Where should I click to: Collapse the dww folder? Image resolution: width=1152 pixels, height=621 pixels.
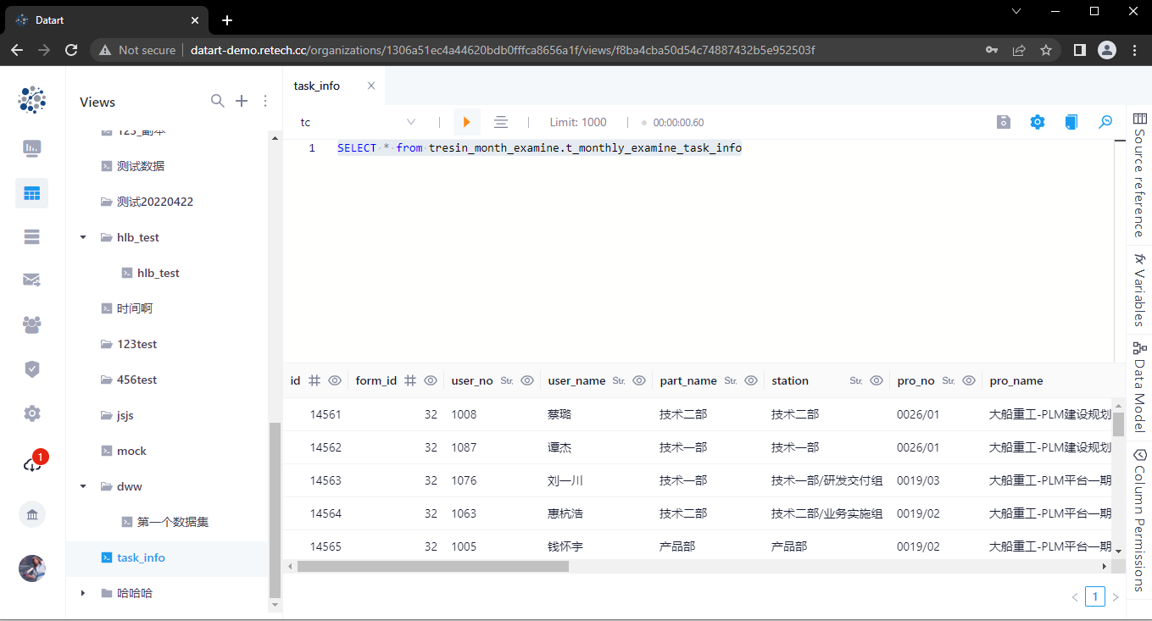(x=83, y=486)
